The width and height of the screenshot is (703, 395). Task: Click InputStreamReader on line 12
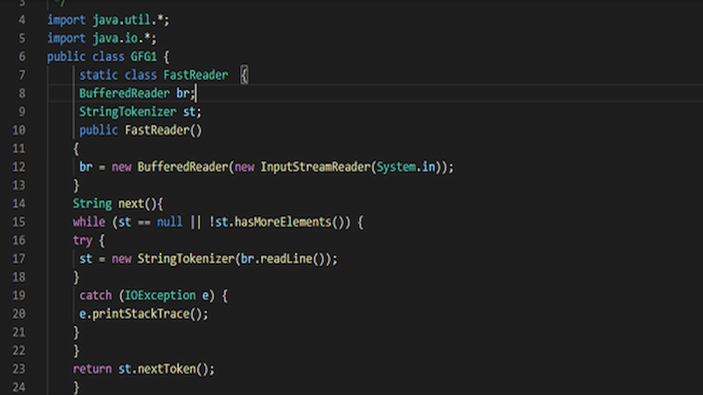point(315,167)
